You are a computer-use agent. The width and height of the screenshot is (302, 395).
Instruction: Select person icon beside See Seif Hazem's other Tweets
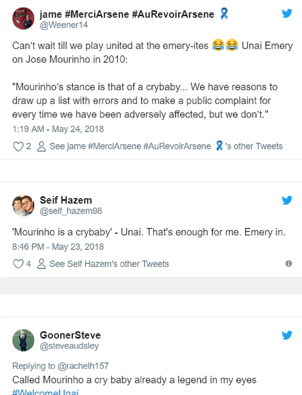point(41,264)
